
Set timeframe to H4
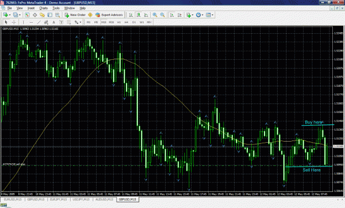(x=126, y=22)
